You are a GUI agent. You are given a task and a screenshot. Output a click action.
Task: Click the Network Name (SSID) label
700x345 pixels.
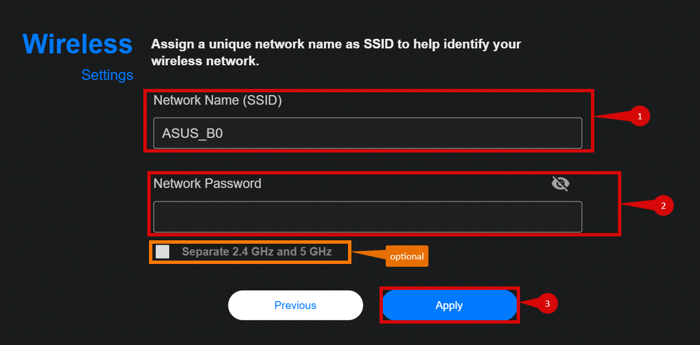pos(218,101)
